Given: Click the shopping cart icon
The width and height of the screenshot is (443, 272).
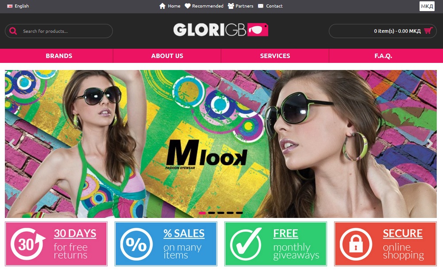Looking at the screenshot, I should click(428, 31).
